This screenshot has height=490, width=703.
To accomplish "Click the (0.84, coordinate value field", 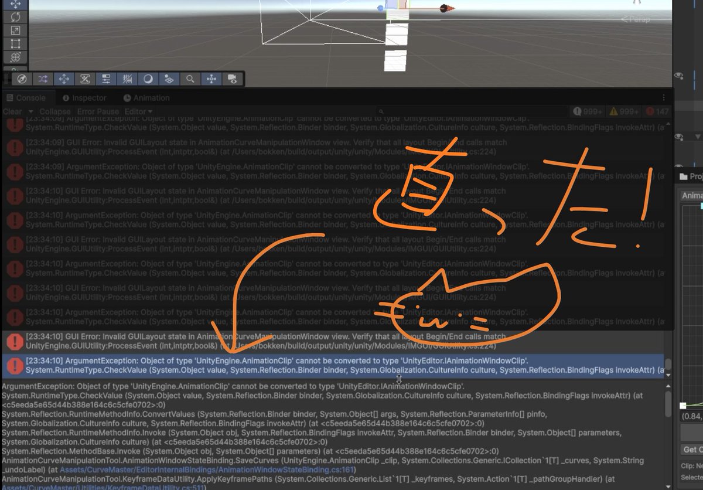I will 691,416.
